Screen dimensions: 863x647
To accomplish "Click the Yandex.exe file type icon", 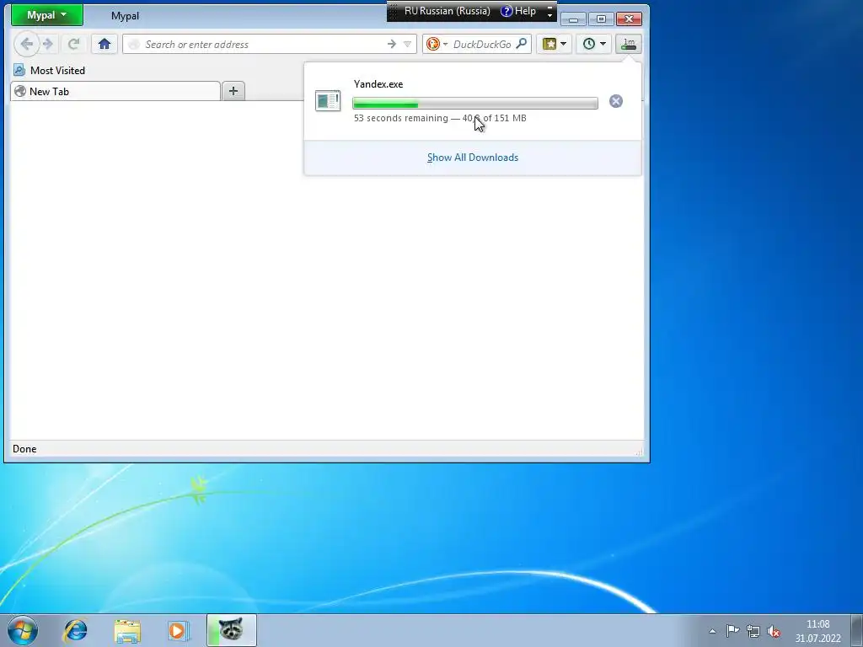I will coord(328,101).
